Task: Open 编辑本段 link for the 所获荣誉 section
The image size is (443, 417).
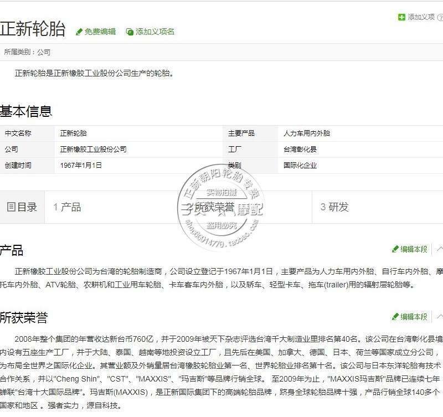Action: click(414, 317)
